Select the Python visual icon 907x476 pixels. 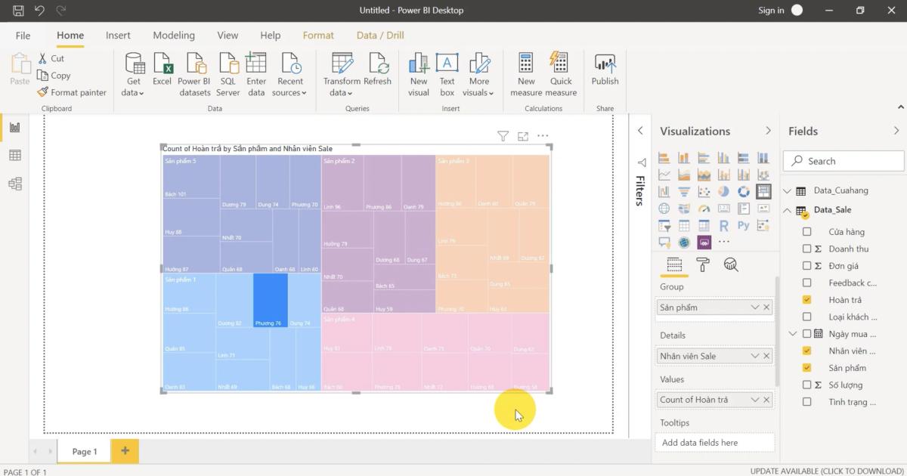pyautogui.click(x=743, y=224)
